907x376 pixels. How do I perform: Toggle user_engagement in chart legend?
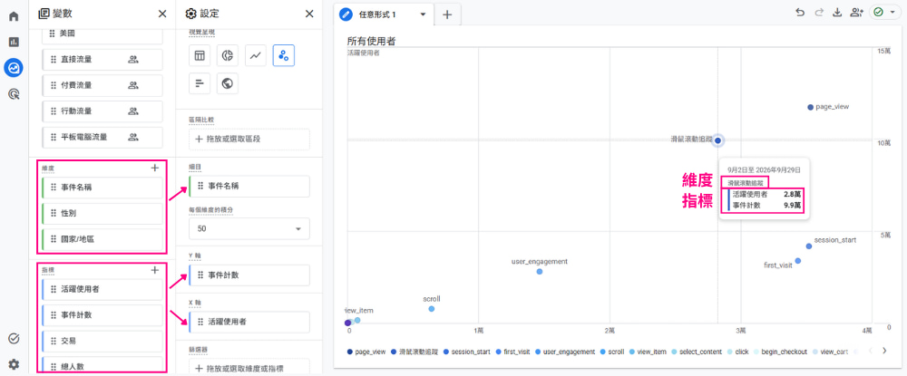566,352
